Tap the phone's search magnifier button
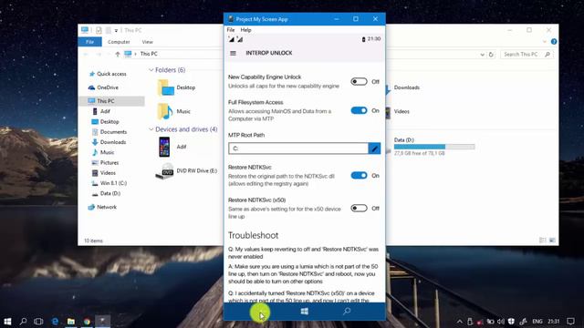Viewport: 584px width, 328px height. tap(347, 312)
